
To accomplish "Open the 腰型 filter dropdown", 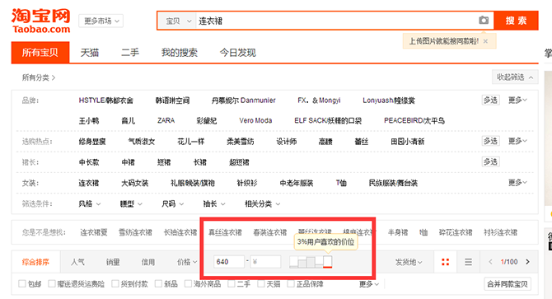I will 131,203.
